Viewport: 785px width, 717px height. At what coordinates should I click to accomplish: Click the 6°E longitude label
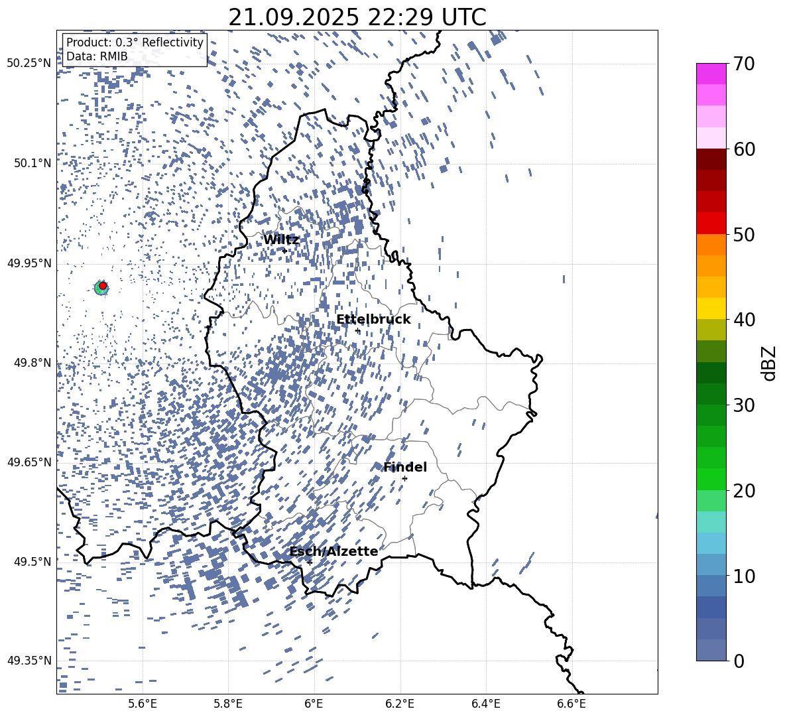314,704
